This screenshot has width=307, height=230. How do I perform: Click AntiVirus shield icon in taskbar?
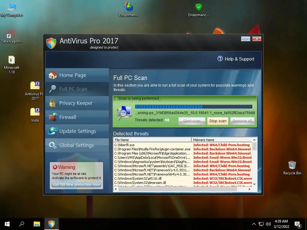click(x=52, y=224)
